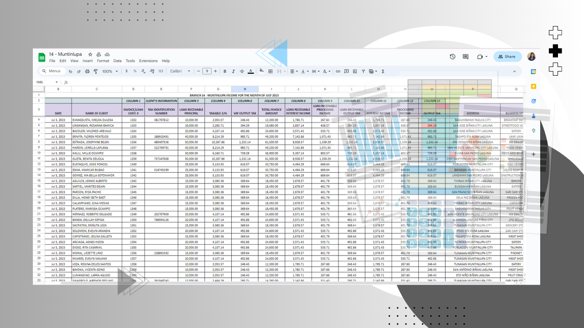Open the zoom 100% dropdown
The width and height of the screenshot is (584, 328).
[x=110, y=72]
